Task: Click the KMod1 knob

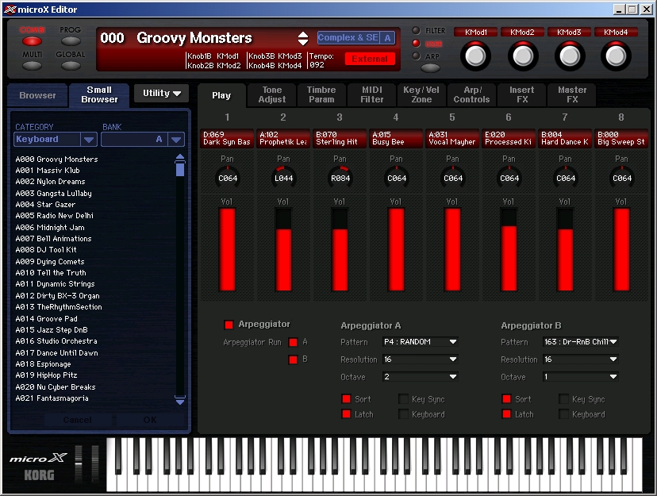Action: coord(475,56)
